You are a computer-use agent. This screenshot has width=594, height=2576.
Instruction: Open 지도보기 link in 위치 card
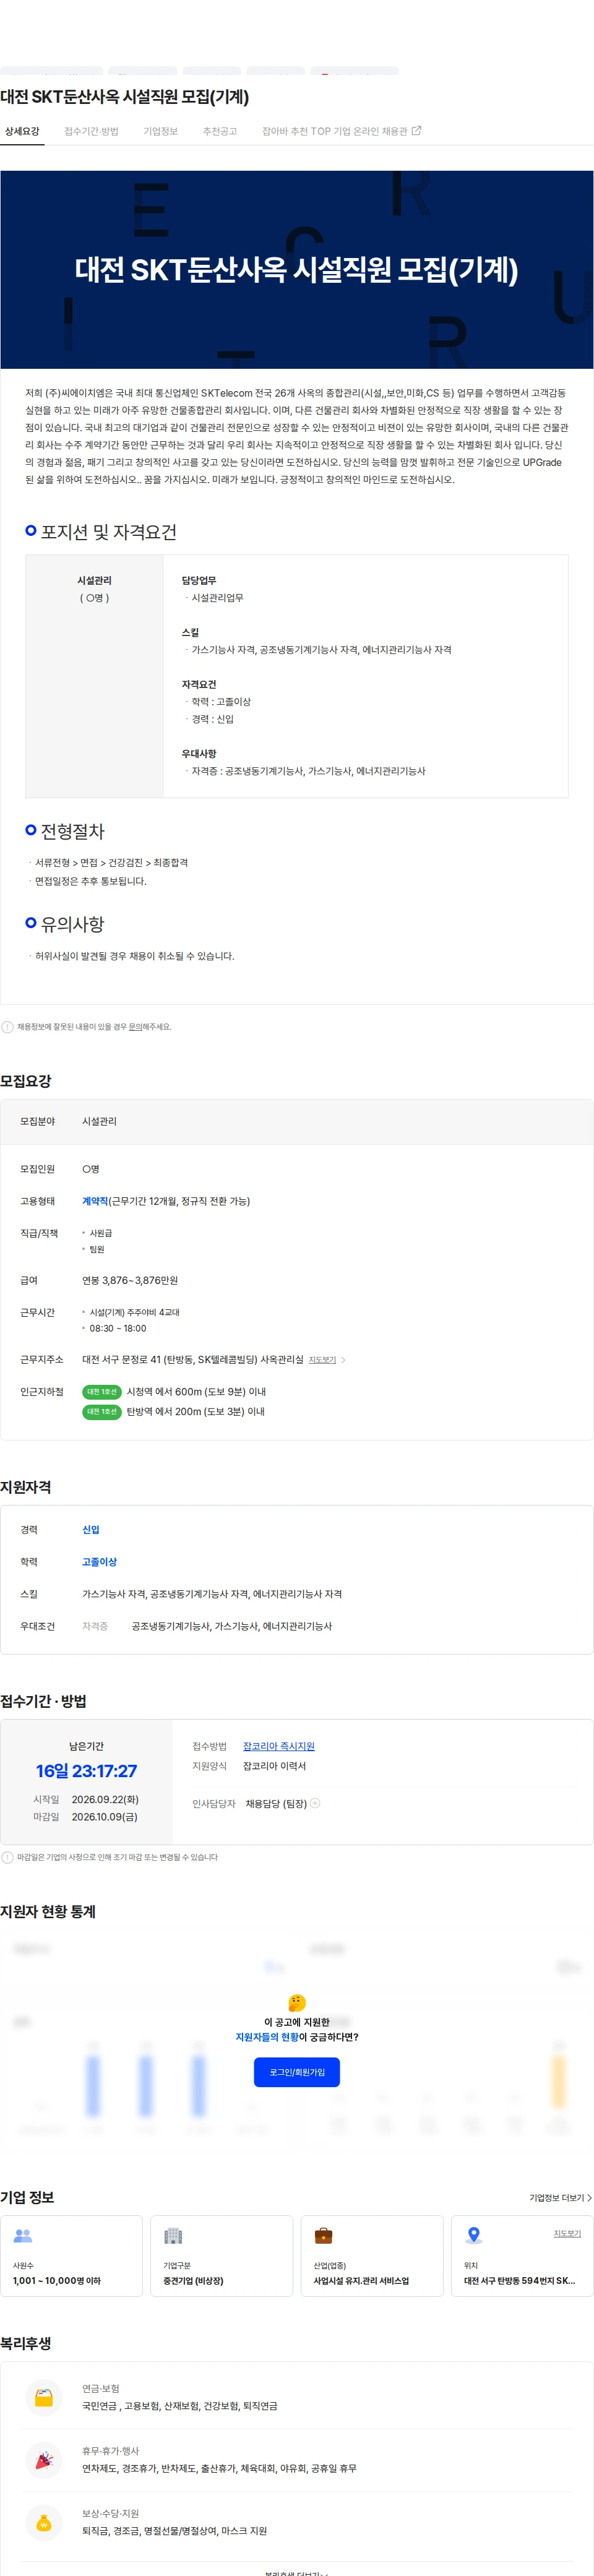tap(567, 2233)
